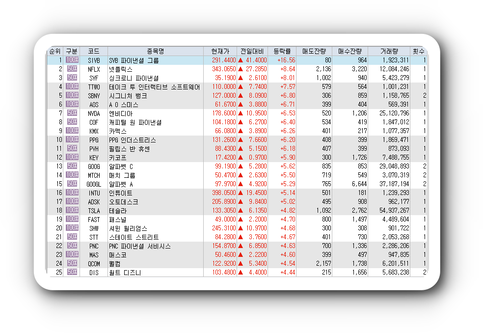Sort by 등락률 column header
The height and width of the screenshot is (333, 483).
pyautogui.click(x=282, y=51)
